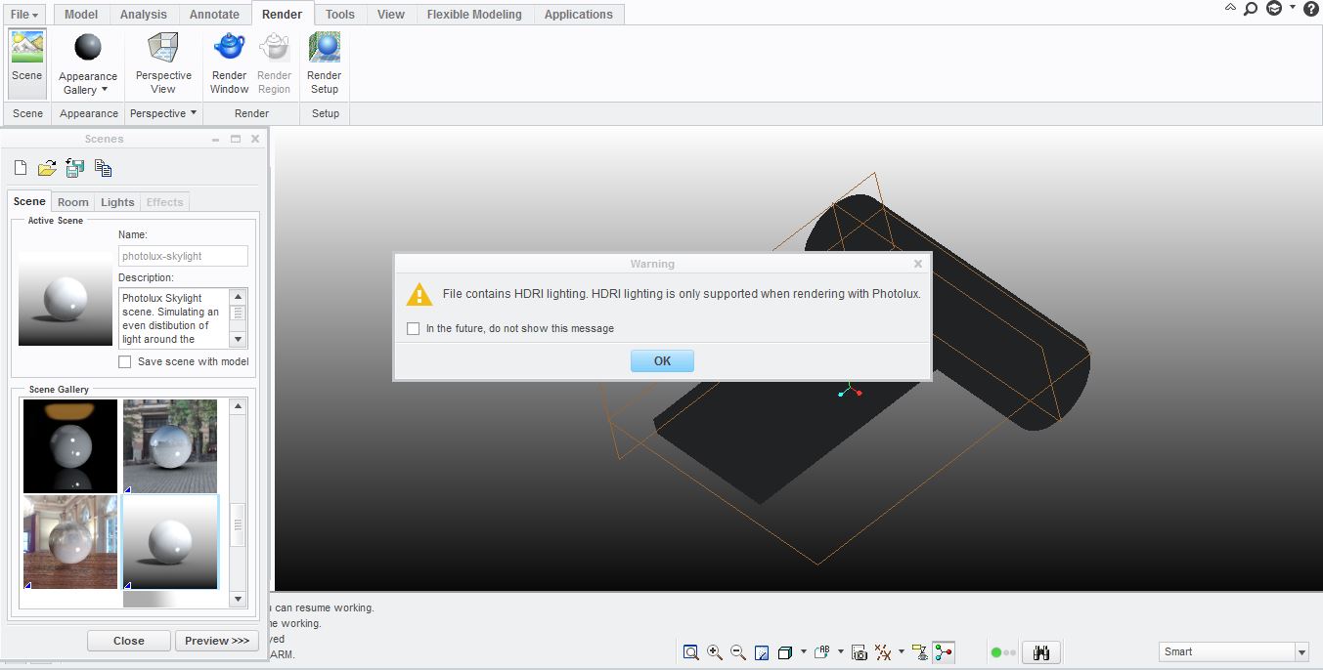Select the dark sphere scene thumbnail

tap(70, 445)
